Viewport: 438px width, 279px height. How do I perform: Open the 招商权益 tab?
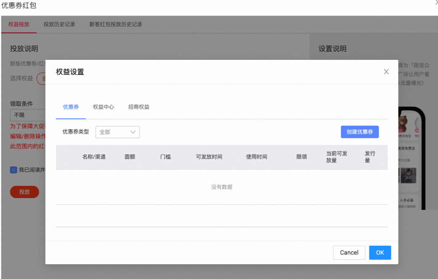pos(139,107)
